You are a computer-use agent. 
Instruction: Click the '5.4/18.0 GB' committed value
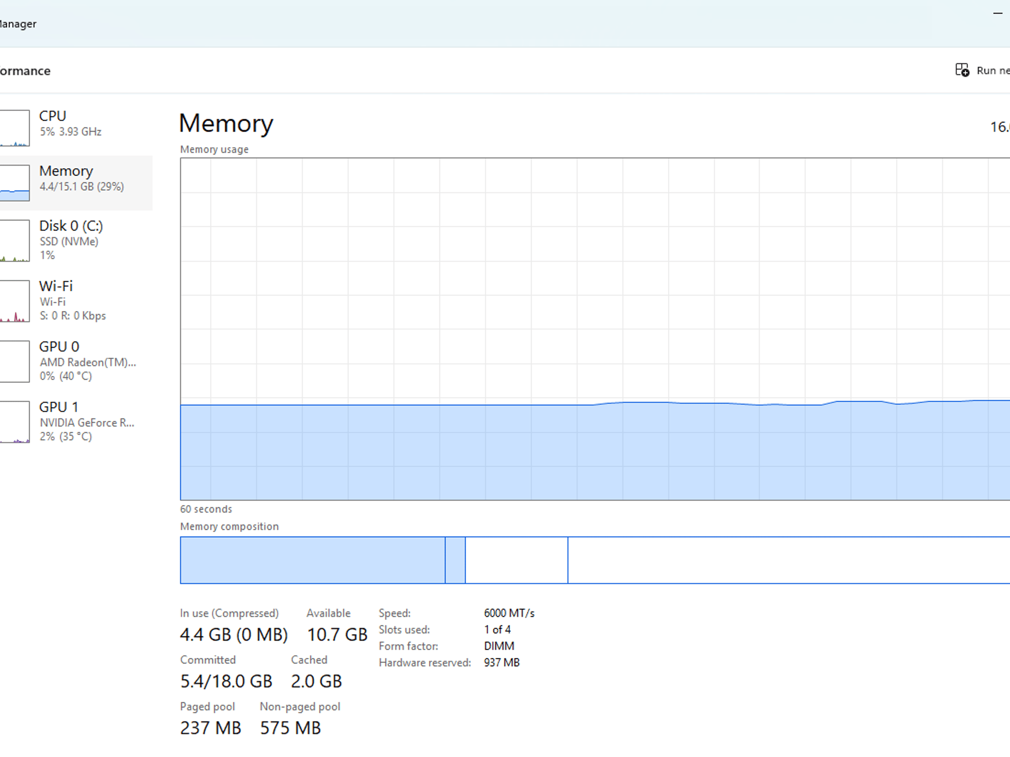226,681
